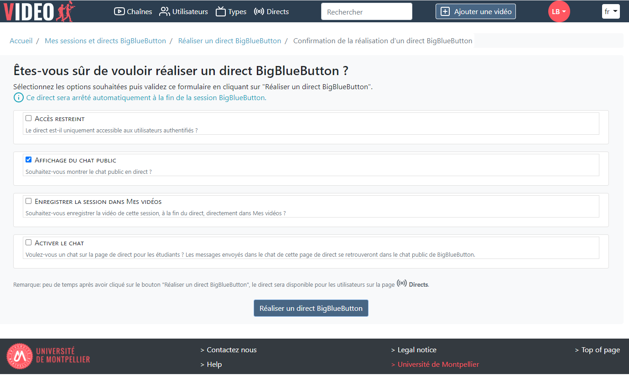Click the Directs broadcast icon
Screen dimensions: 629x375
259,12
